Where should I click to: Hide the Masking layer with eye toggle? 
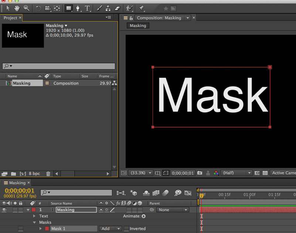[x=4, y=210]
